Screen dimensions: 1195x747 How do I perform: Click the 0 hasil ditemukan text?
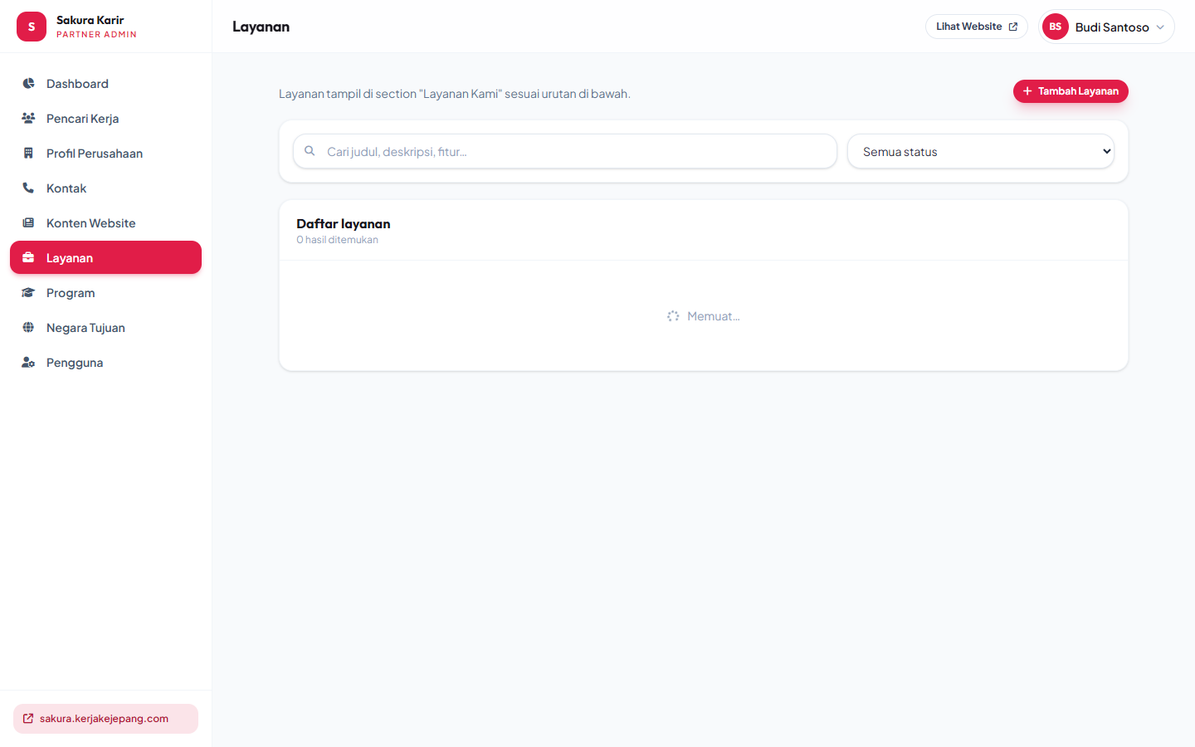tap(337, 240)
